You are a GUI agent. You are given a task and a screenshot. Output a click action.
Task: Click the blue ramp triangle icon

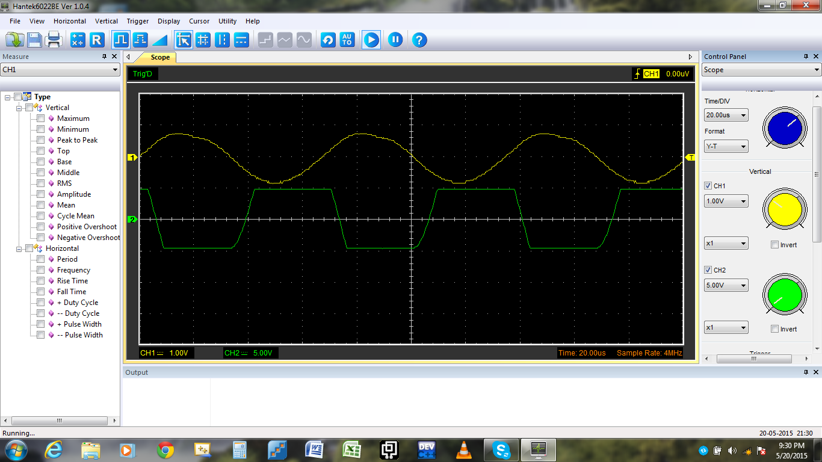[159, 40]
